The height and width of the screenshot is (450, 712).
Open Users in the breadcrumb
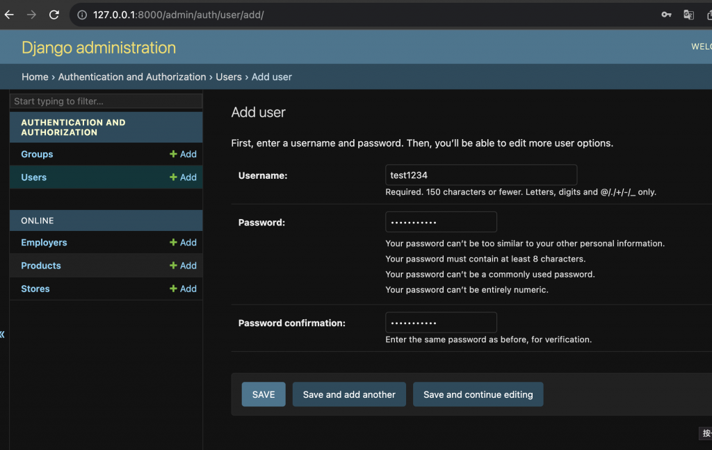point(228,77)
